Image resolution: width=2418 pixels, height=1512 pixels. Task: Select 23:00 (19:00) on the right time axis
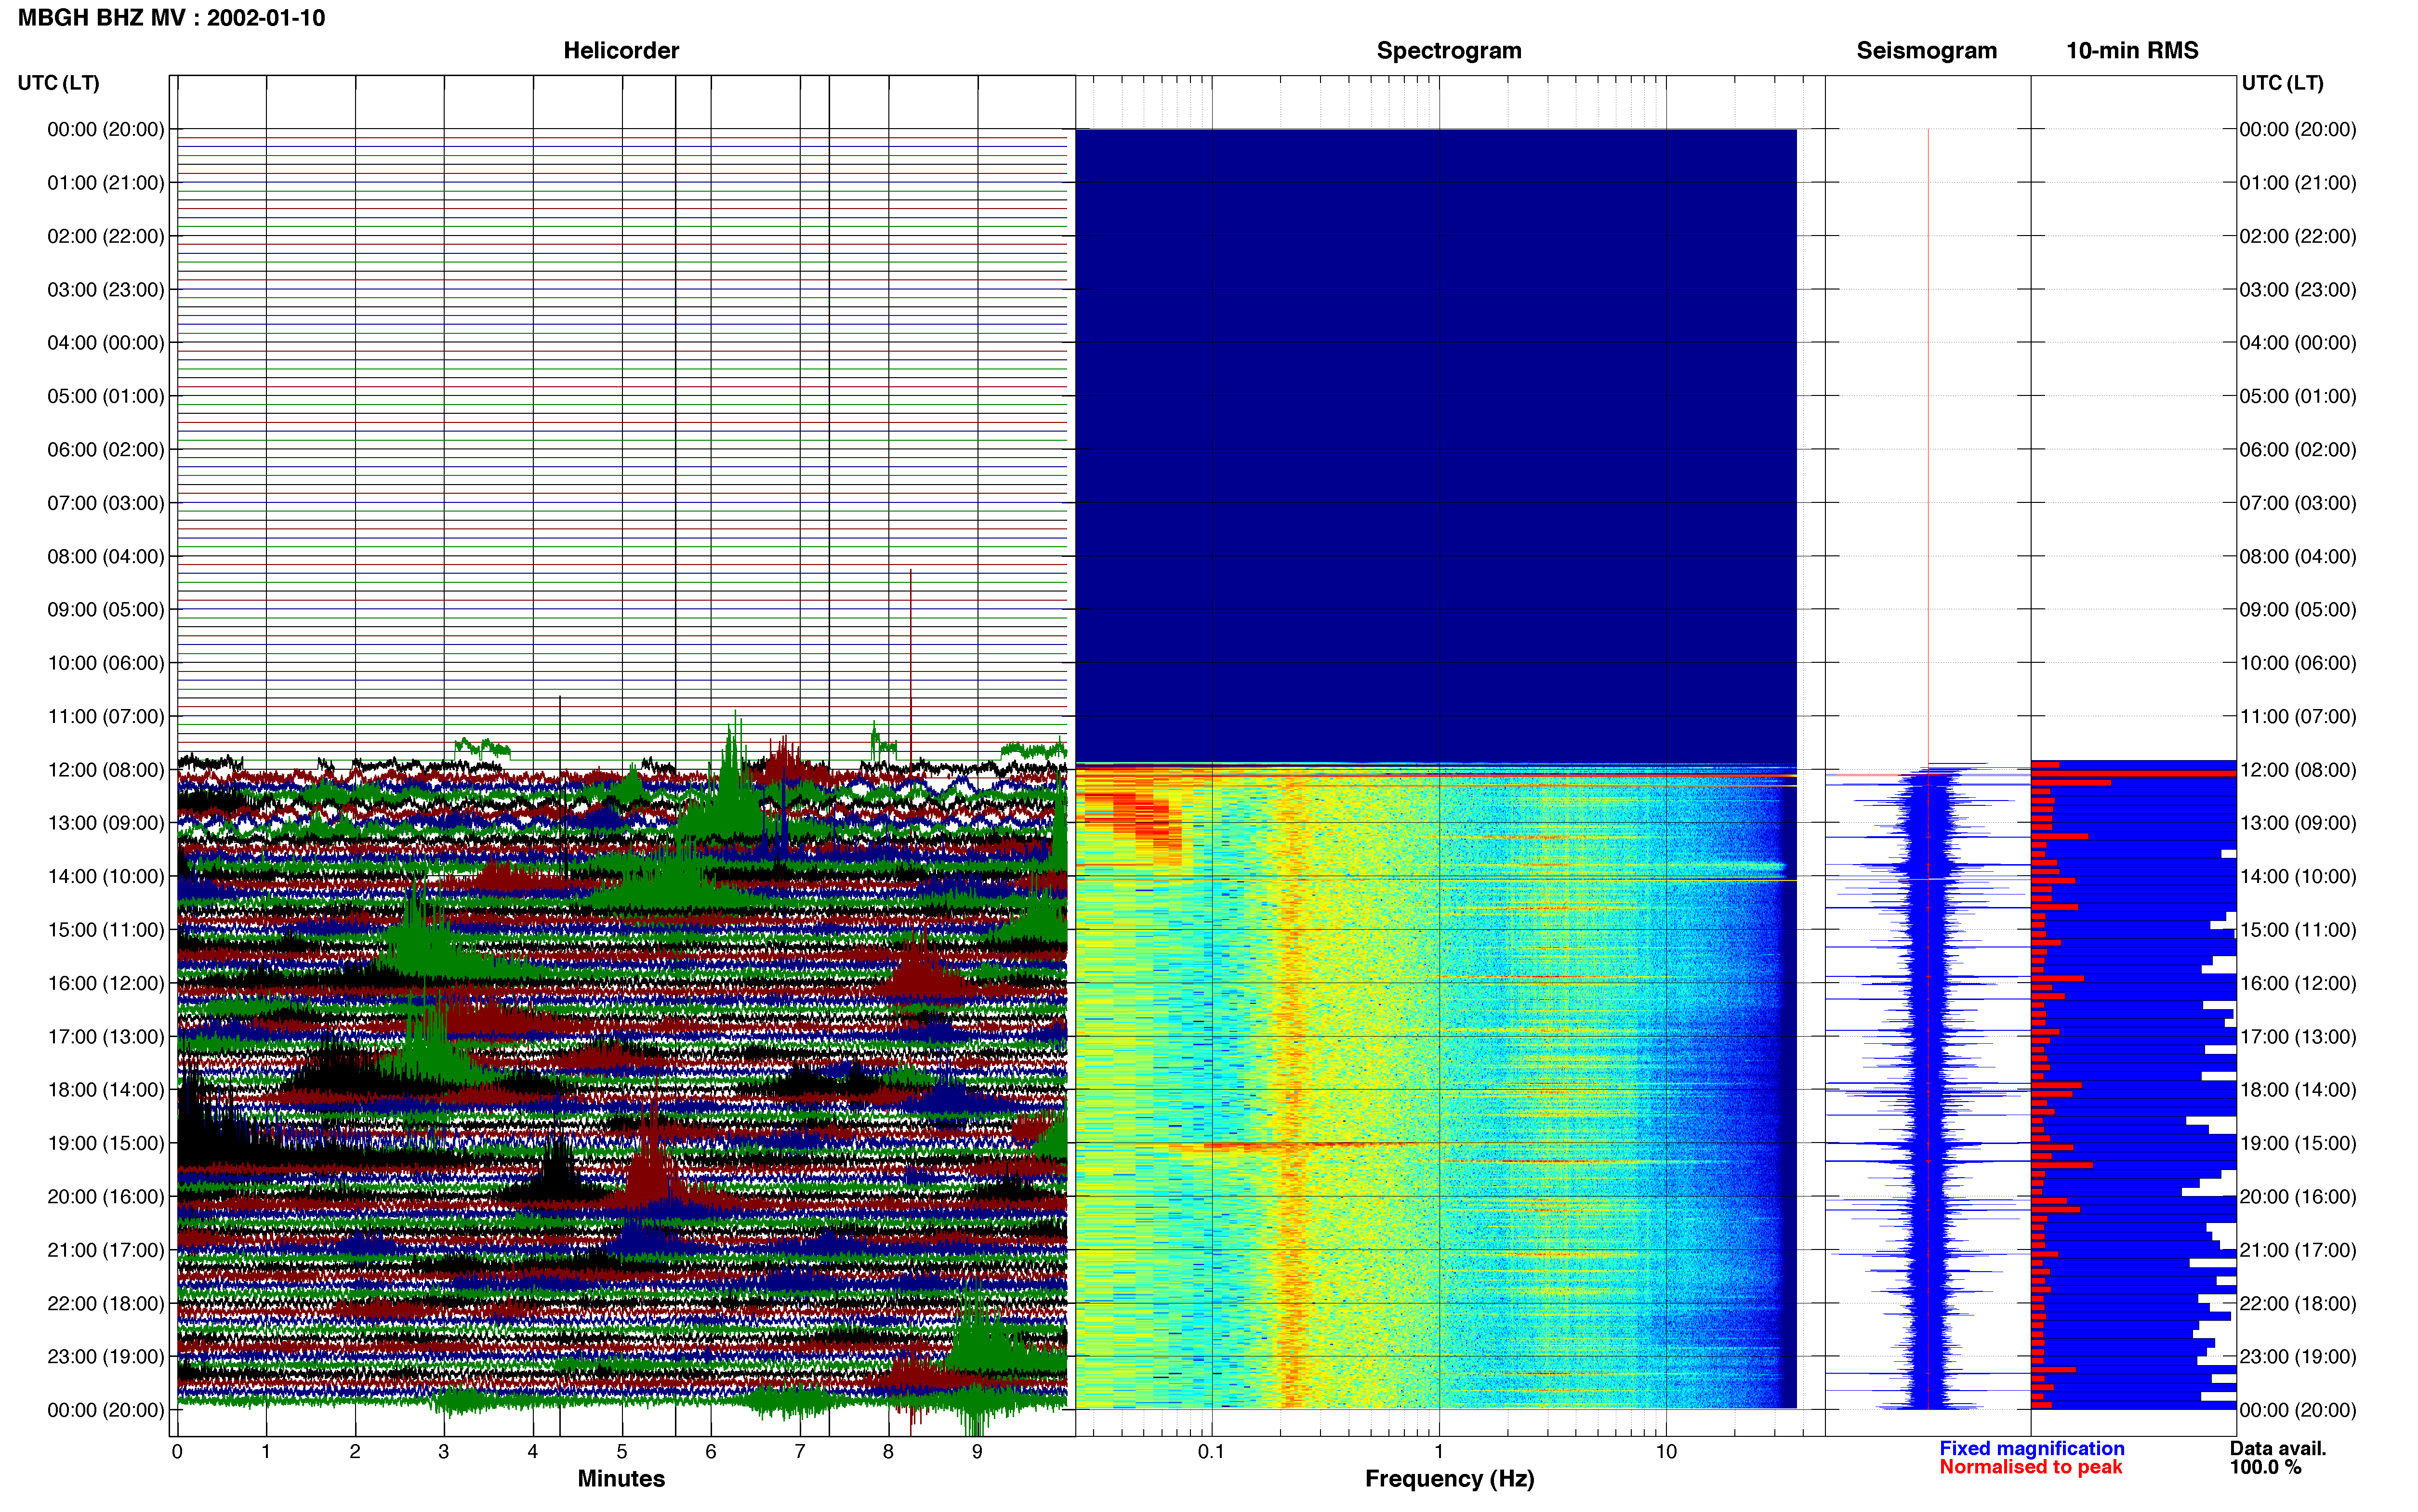2298,1357
